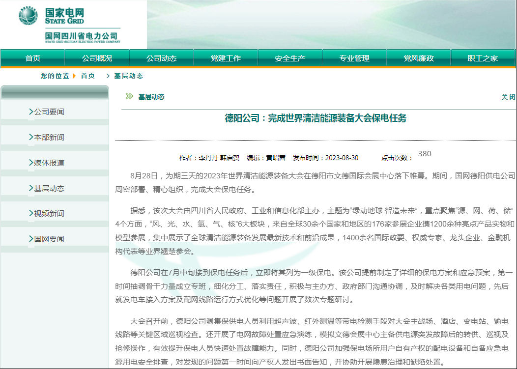Click the 国网四川省电力公司 company name banner
517x369 pixels.
tap(83, 37)
